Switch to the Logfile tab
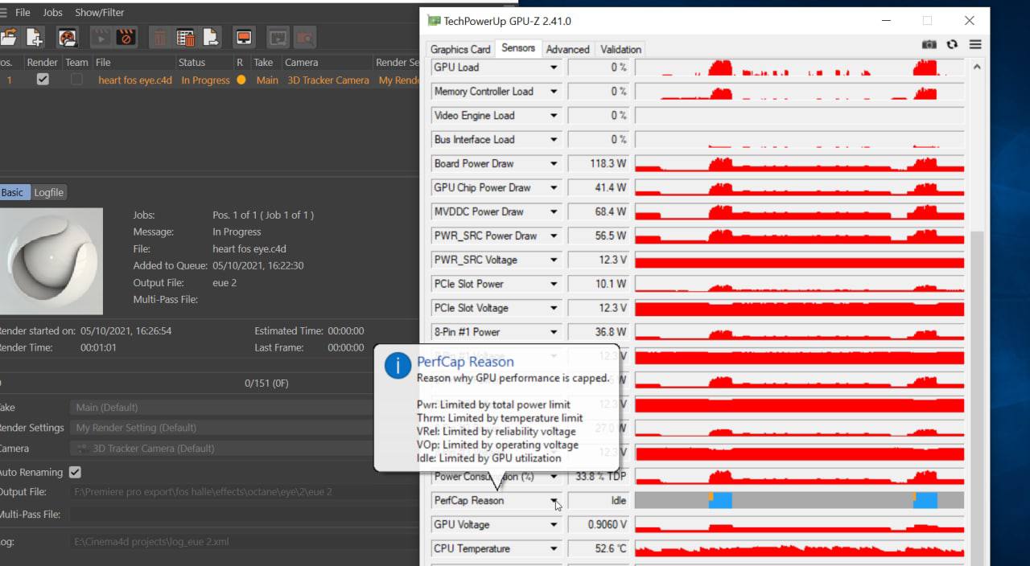 (x=48, y=192)
